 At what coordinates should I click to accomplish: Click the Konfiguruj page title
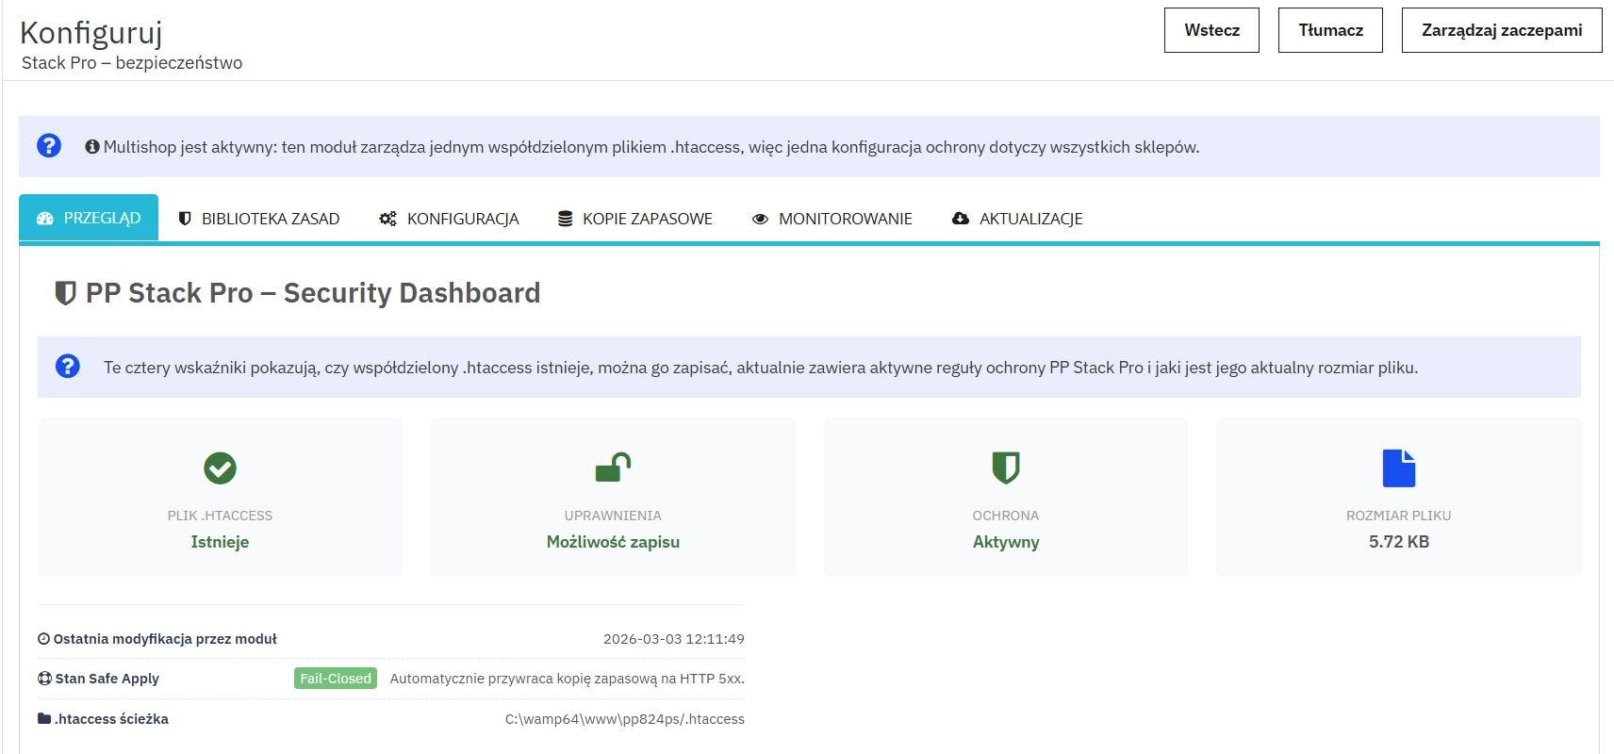coord(91,33)
